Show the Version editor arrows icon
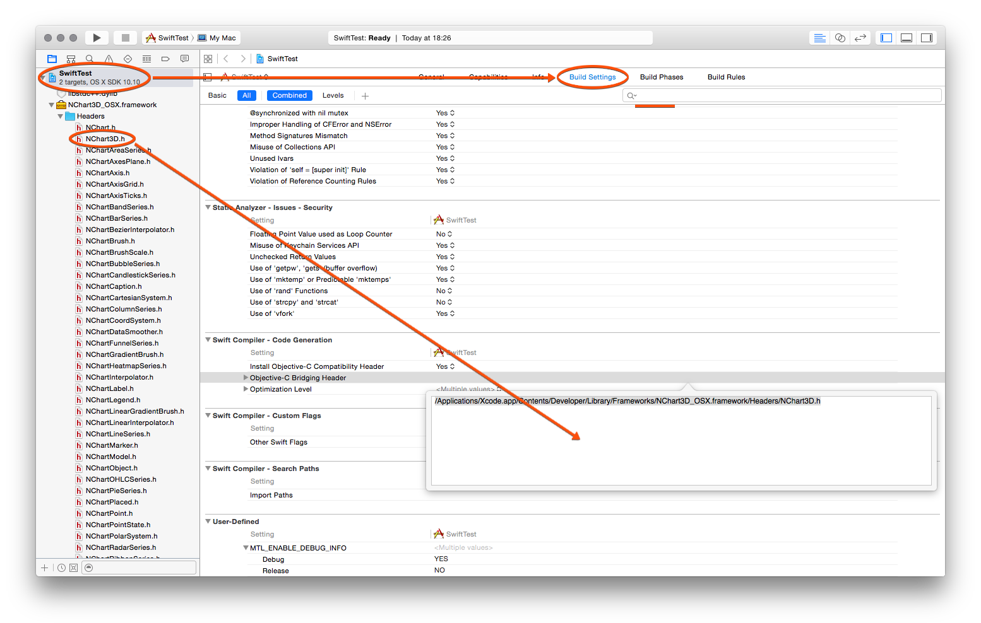Screen dimensions: 981x623 pyautogui.click(x=860, y=38)
